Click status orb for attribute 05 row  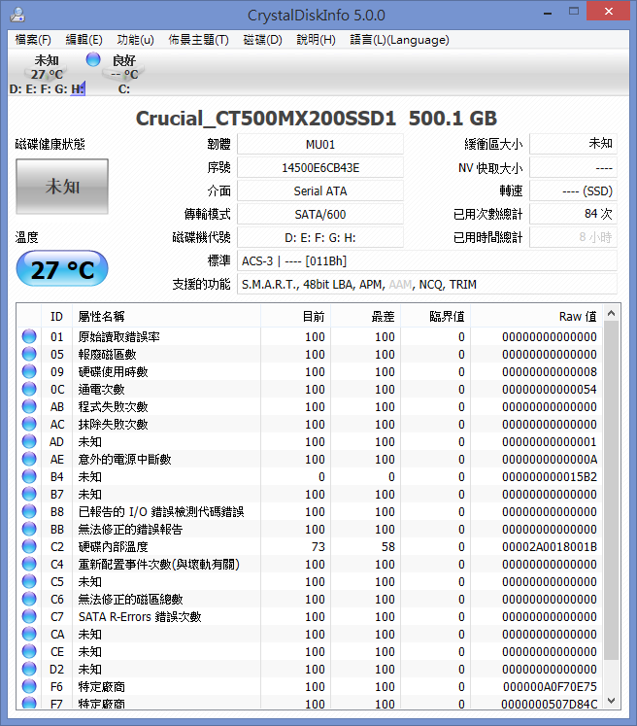(x=29, y=354)
